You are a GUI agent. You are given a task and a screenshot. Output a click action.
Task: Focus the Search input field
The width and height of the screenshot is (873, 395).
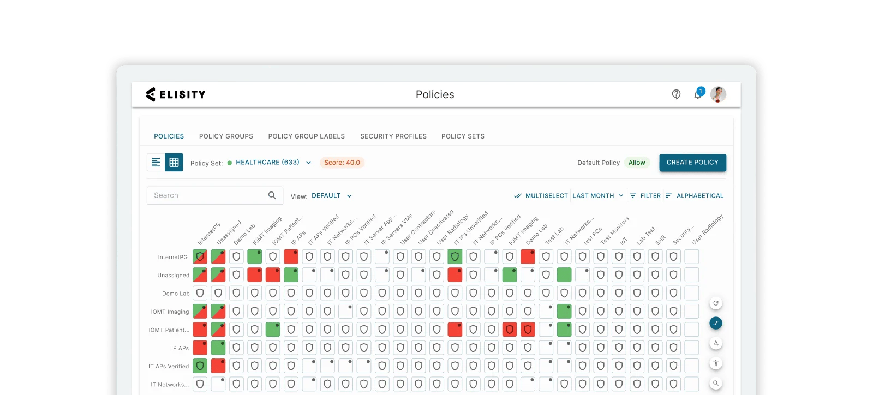pyautogui.click(x=215, y=195)
